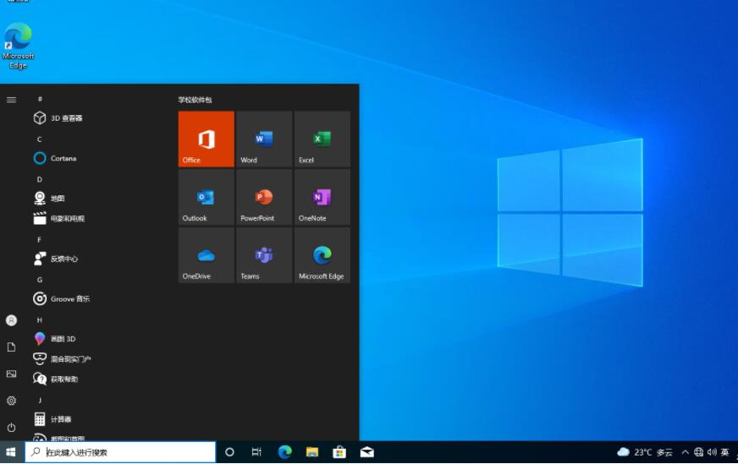738x464 pixels.
Task: Click the network globe tray icon
Action: tap(699, 452)
